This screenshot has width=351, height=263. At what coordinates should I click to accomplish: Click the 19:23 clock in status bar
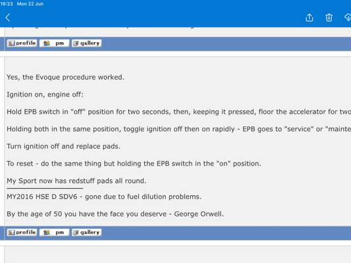point(7,4)
